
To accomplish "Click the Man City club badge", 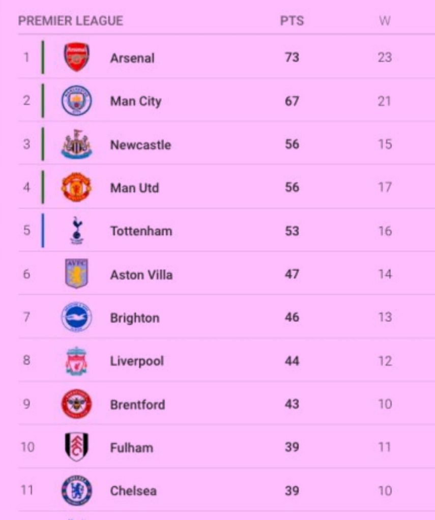I will click(x=77, y=101).
